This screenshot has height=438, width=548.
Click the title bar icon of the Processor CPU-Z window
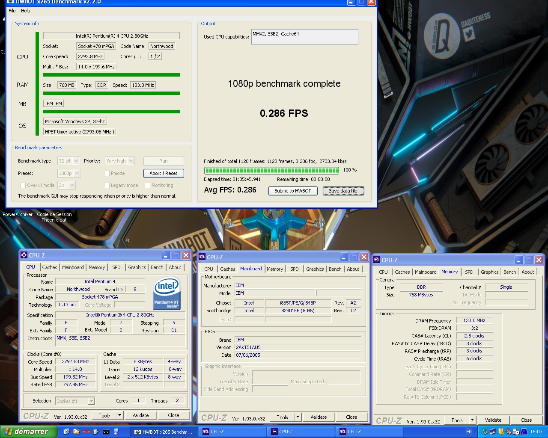click(x=24, y=255)
